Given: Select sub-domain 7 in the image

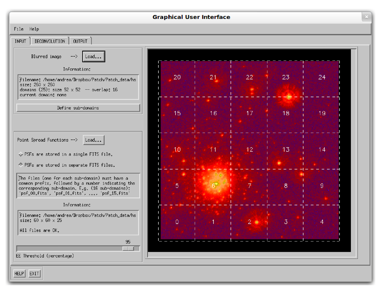Looking at the screenshot, I should coord(249,187).
